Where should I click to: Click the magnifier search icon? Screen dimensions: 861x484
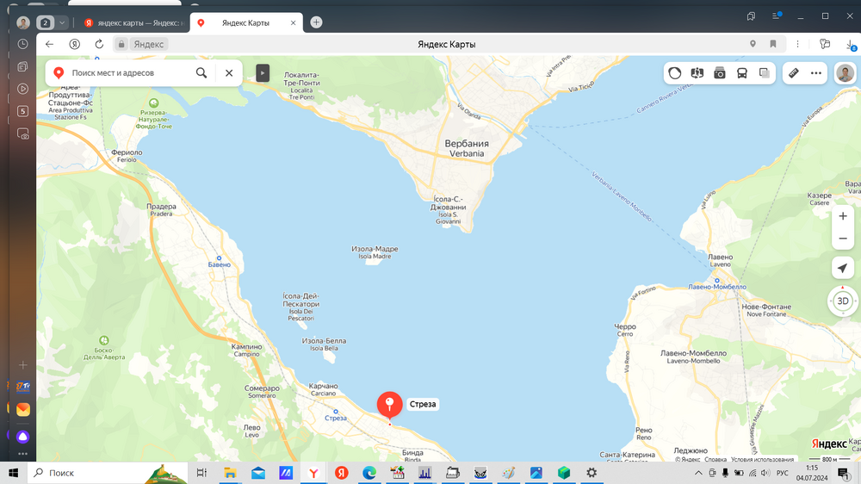201,72
